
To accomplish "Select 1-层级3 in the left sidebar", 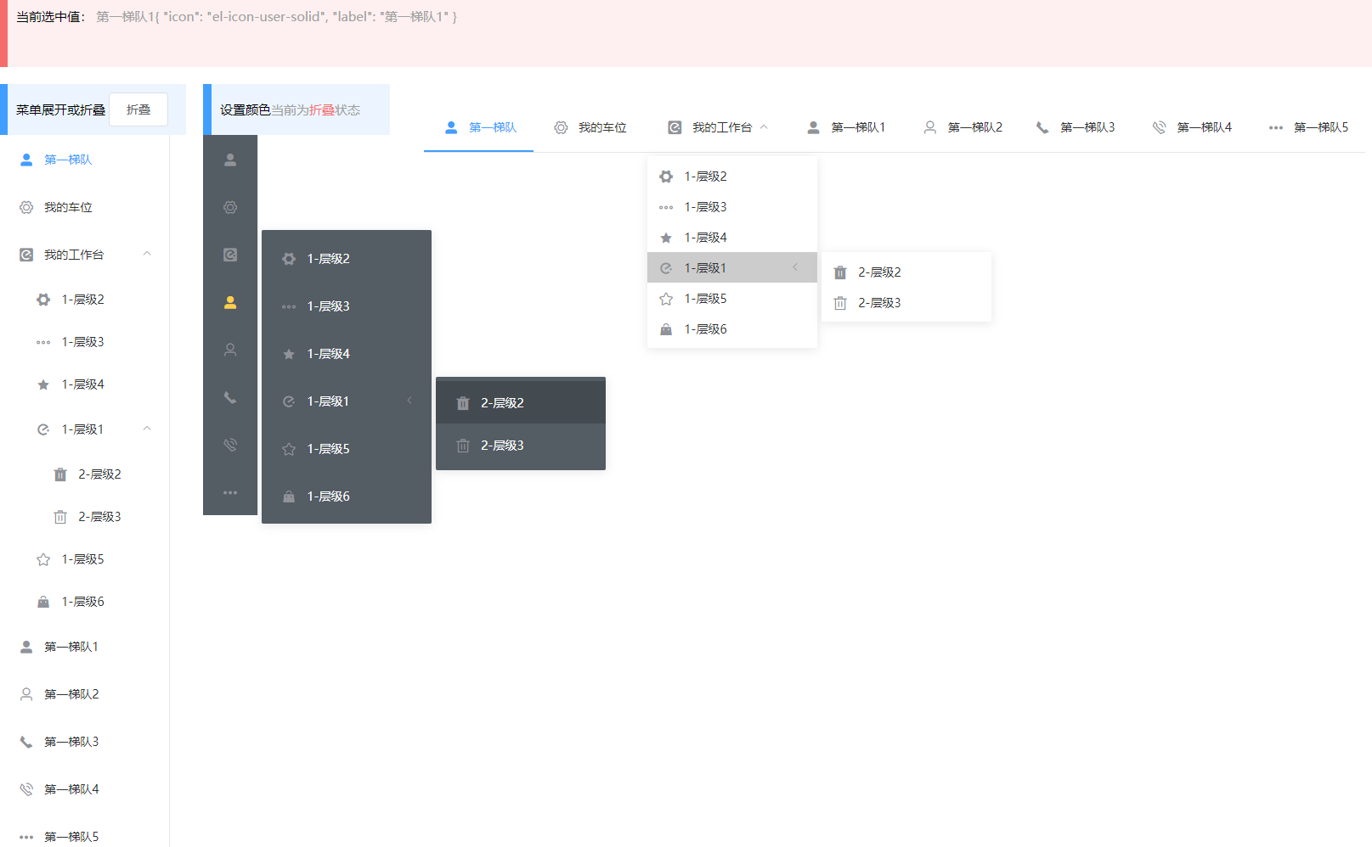I will (84, 342).
